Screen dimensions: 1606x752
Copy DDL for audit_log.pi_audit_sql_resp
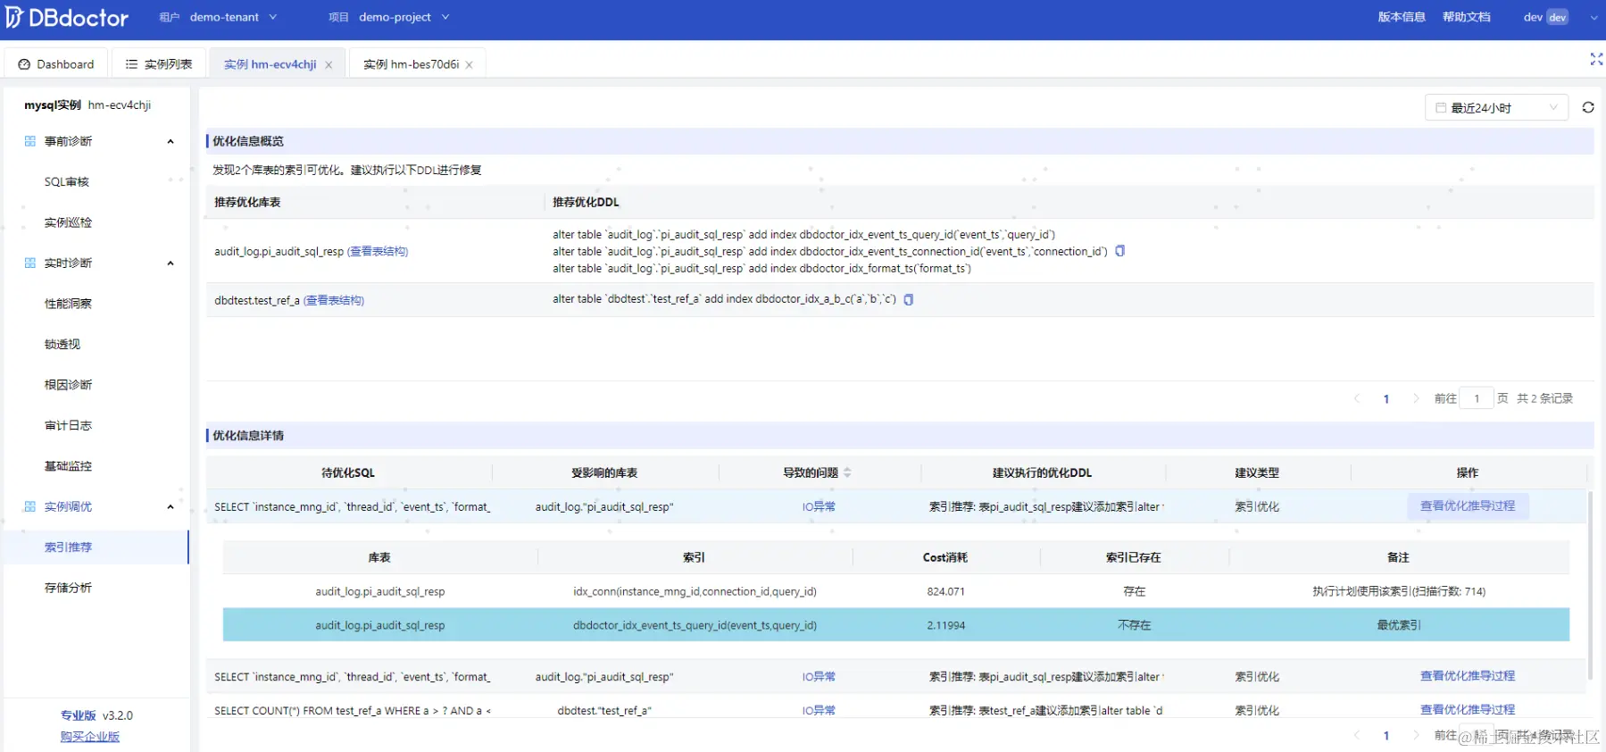(1120, 251)
